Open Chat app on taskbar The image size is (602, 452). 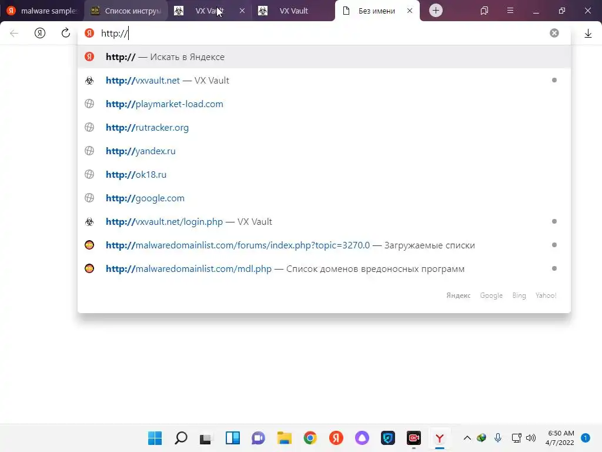tap(259, 438)
